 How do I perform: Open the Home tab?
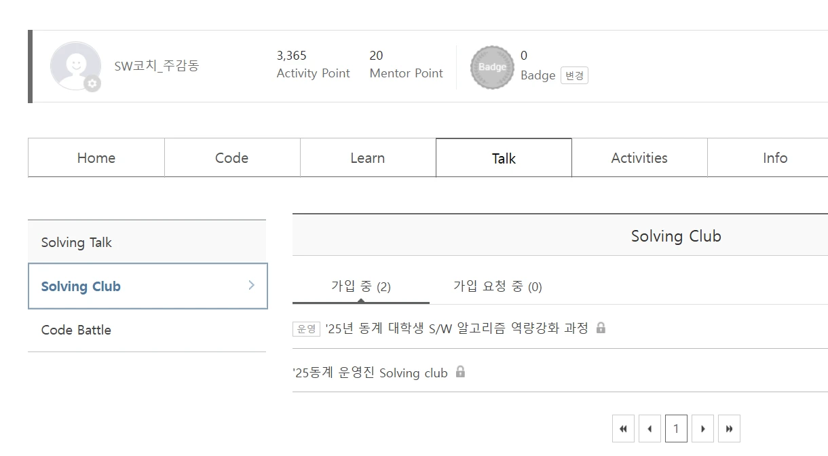click(x=96, y=158)
